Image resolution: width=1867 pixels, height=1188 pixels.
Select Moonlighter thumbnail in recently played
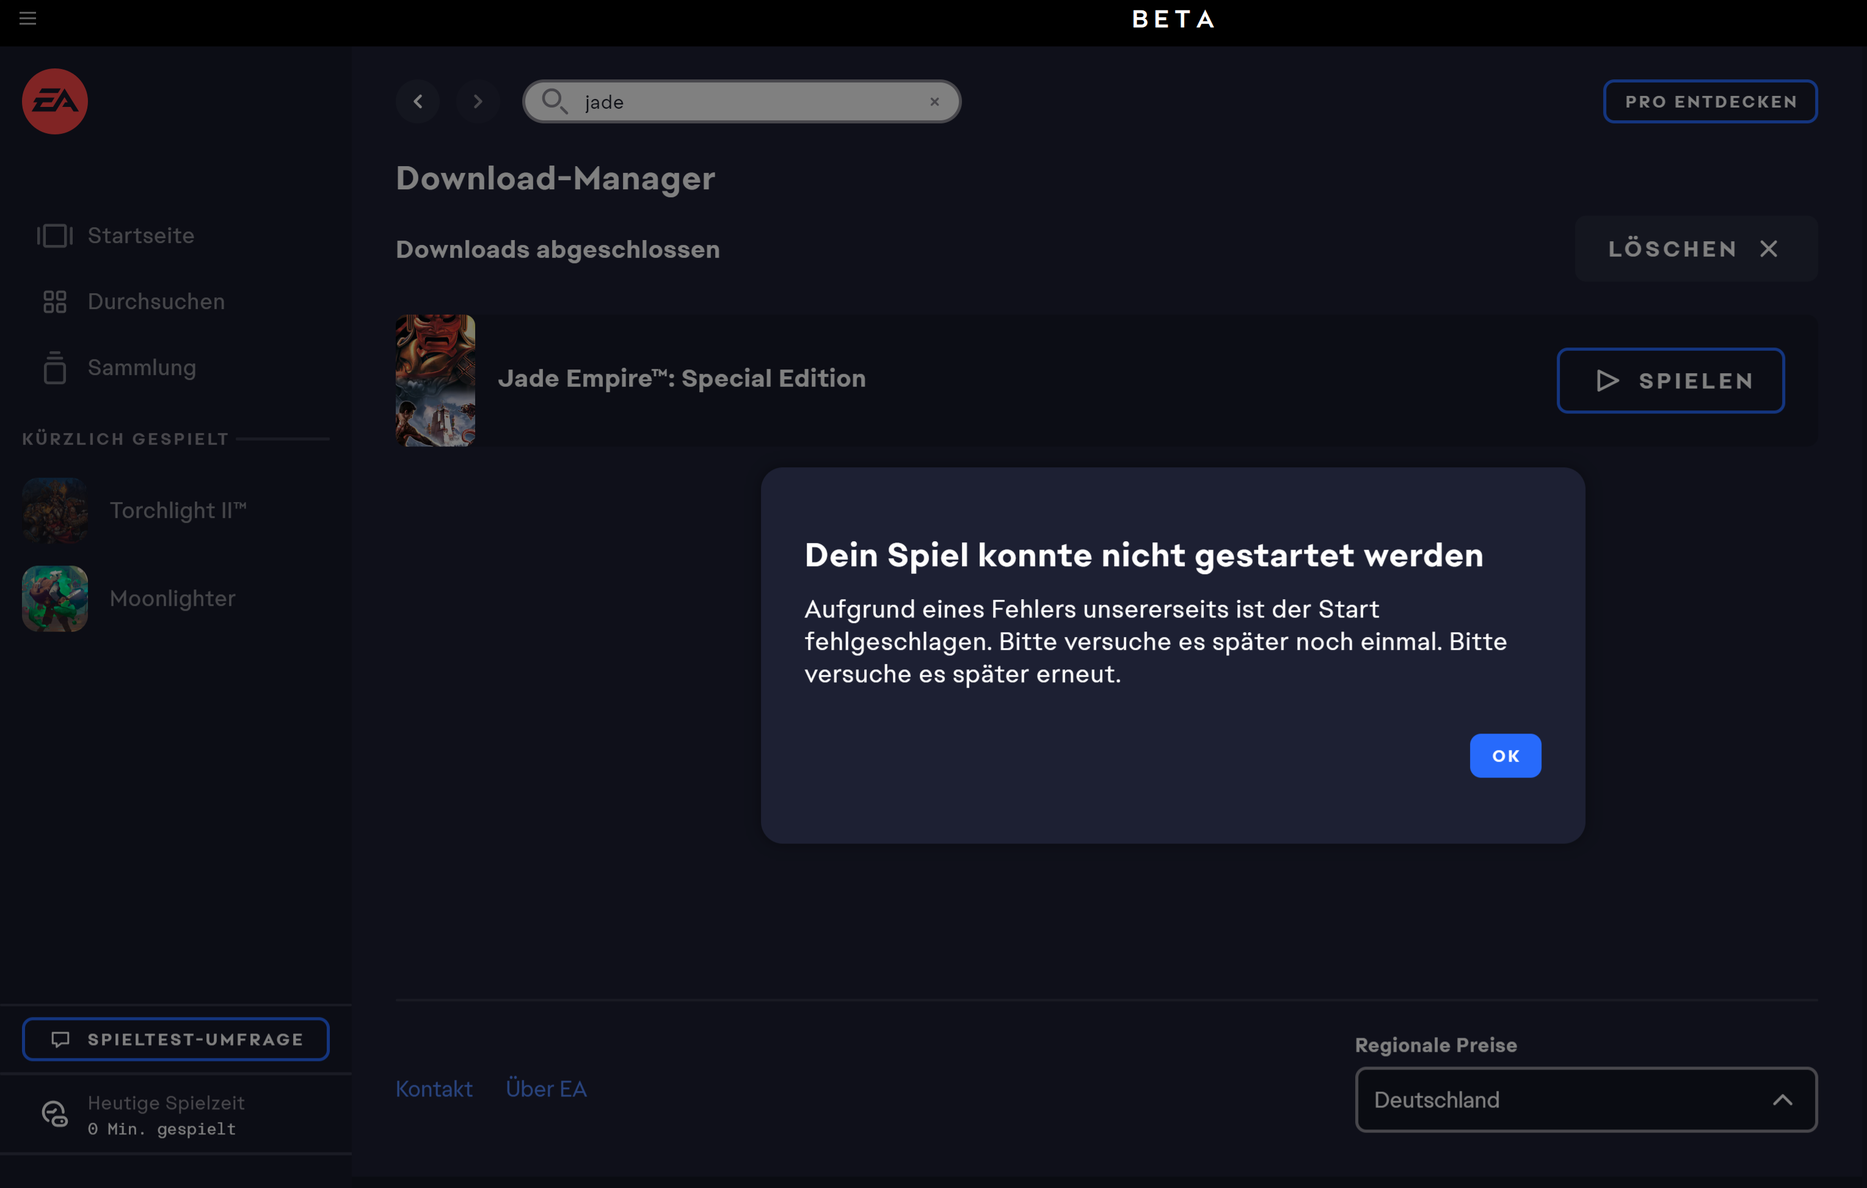point(55,599)
